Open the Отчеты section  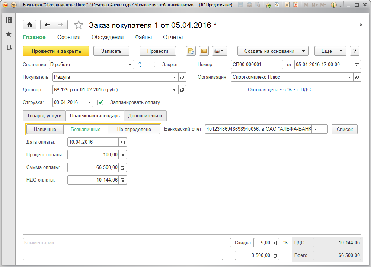(x=173, y=37)
